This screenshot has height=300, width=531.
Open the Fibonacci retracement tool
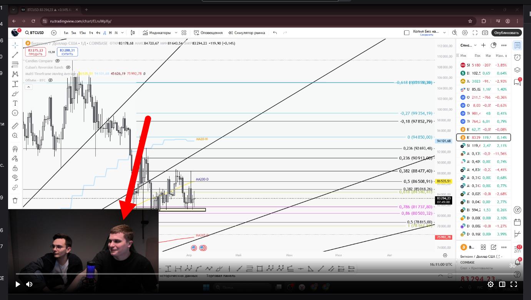[x=15, y=65]
